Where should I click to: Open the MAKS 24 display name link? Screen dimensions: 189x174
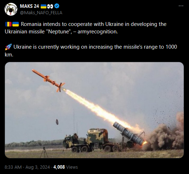coord(29,6)
